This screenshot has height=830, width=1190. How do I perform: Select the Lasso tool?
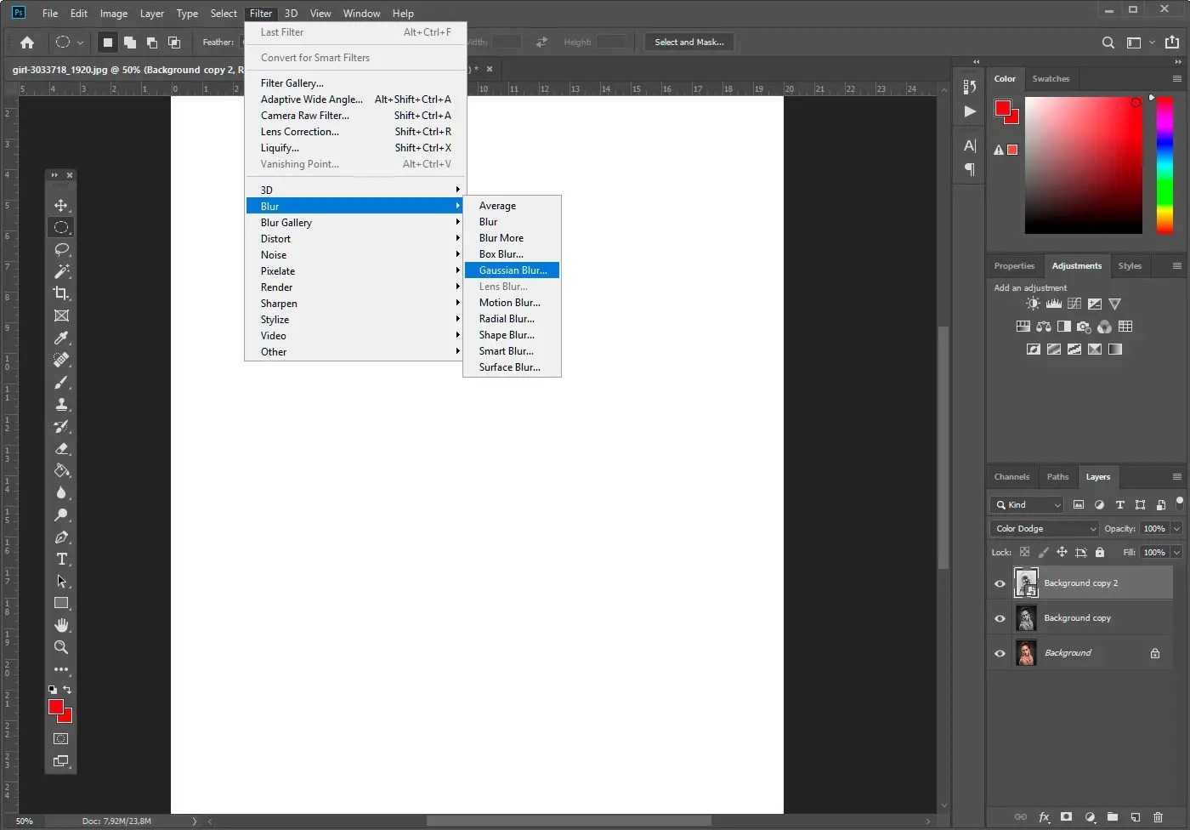pos(61,249)
